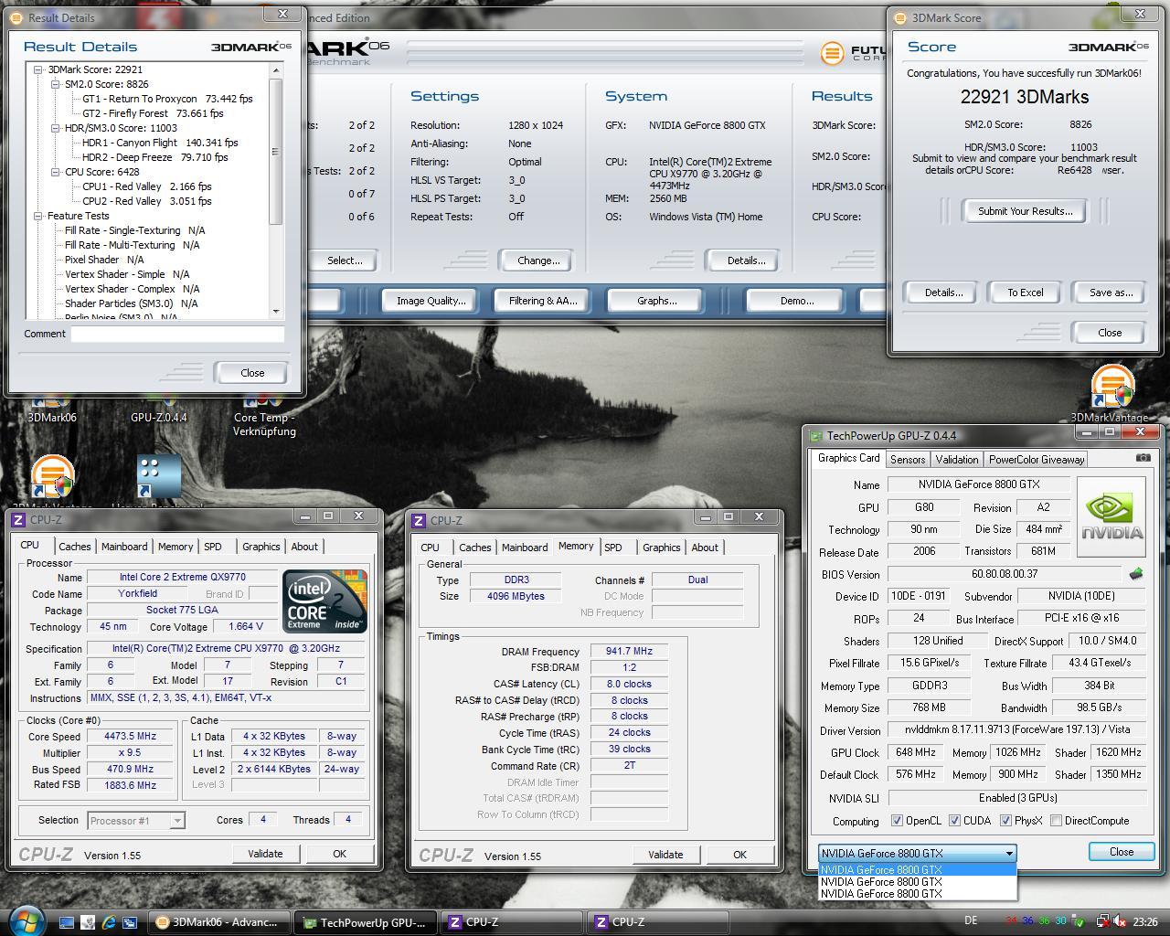Collapse the CPU Score tree node
Viewport: 1170px width, 936px height.
point(55,172)
